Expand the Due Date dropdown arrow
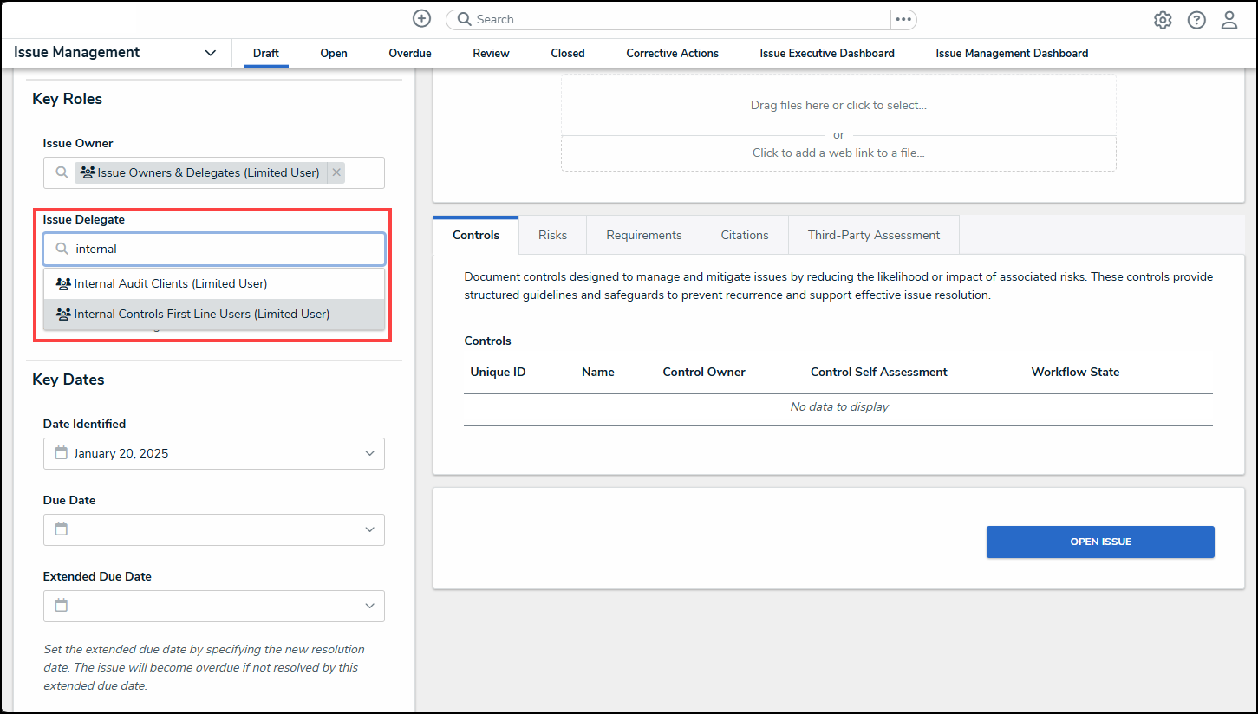The width and height of the screenshot is (1258, 714). pyautogui.click(x=369, y=529)
